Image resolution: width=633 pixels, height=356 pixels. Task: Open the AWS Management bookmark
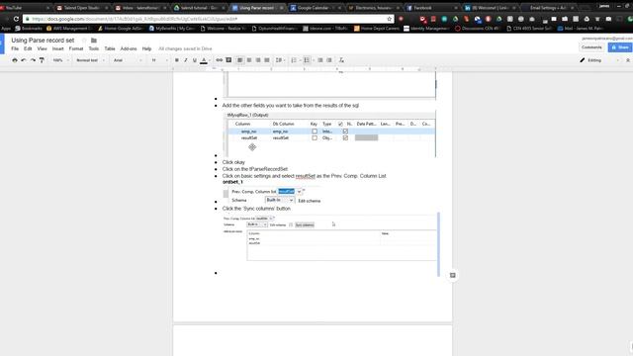click(x=69, y=29)
